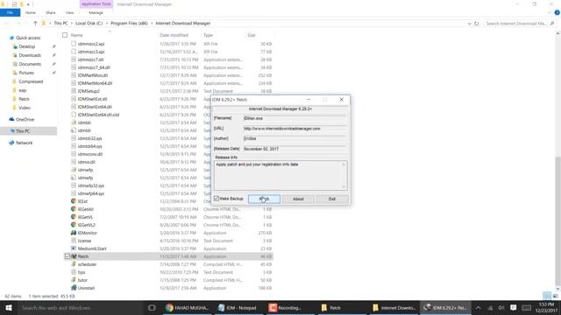Uncheck the selected Patch file row checkbox
Image resolution: width=561 pixels, height=315 pixels.
point(67,256)
